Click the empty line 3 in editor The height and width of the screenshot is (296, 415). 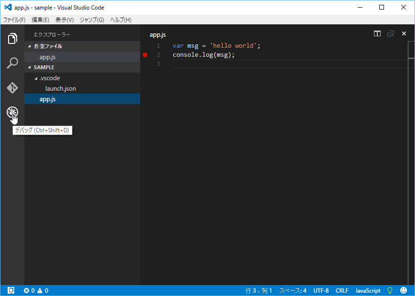click(x=286, y=64)
